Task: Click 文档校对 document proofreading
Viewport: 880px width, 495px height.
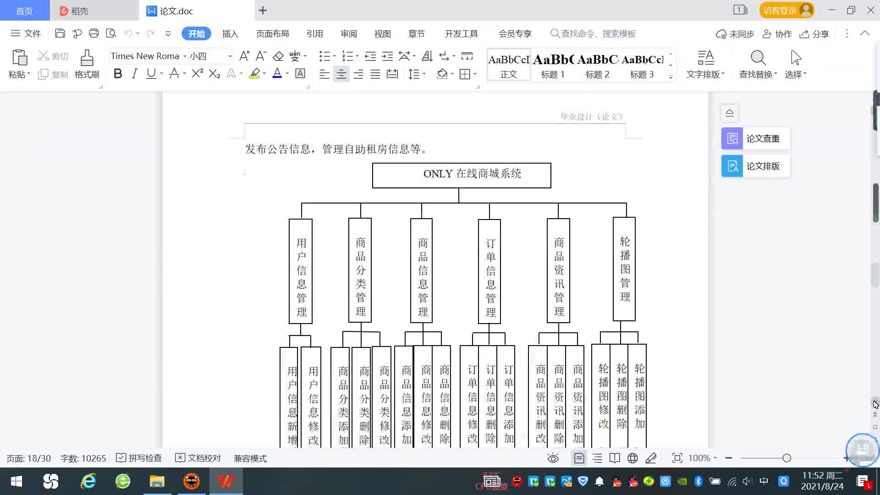Action: tap(198, 458)
